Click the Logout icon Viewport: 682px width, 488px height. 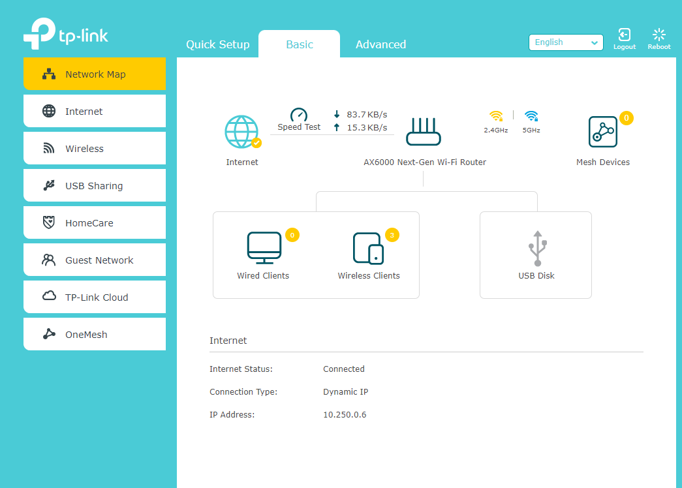[625, 38]
